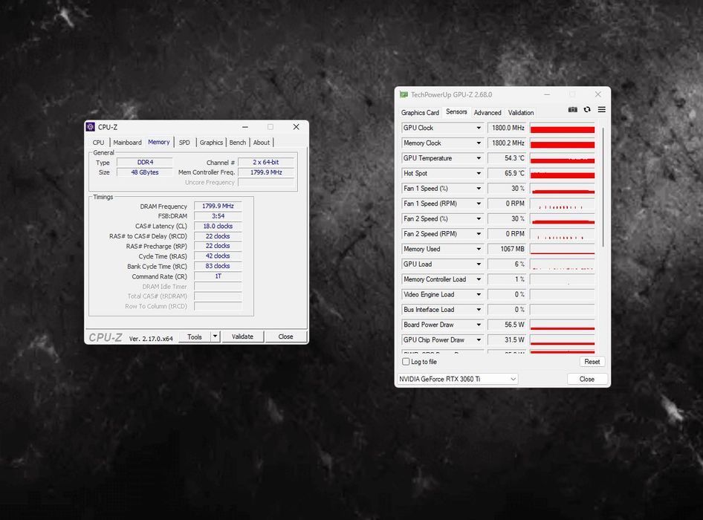
Task: Open the Memory Clock sensor dropdown
Action: [x=479, y=143]
